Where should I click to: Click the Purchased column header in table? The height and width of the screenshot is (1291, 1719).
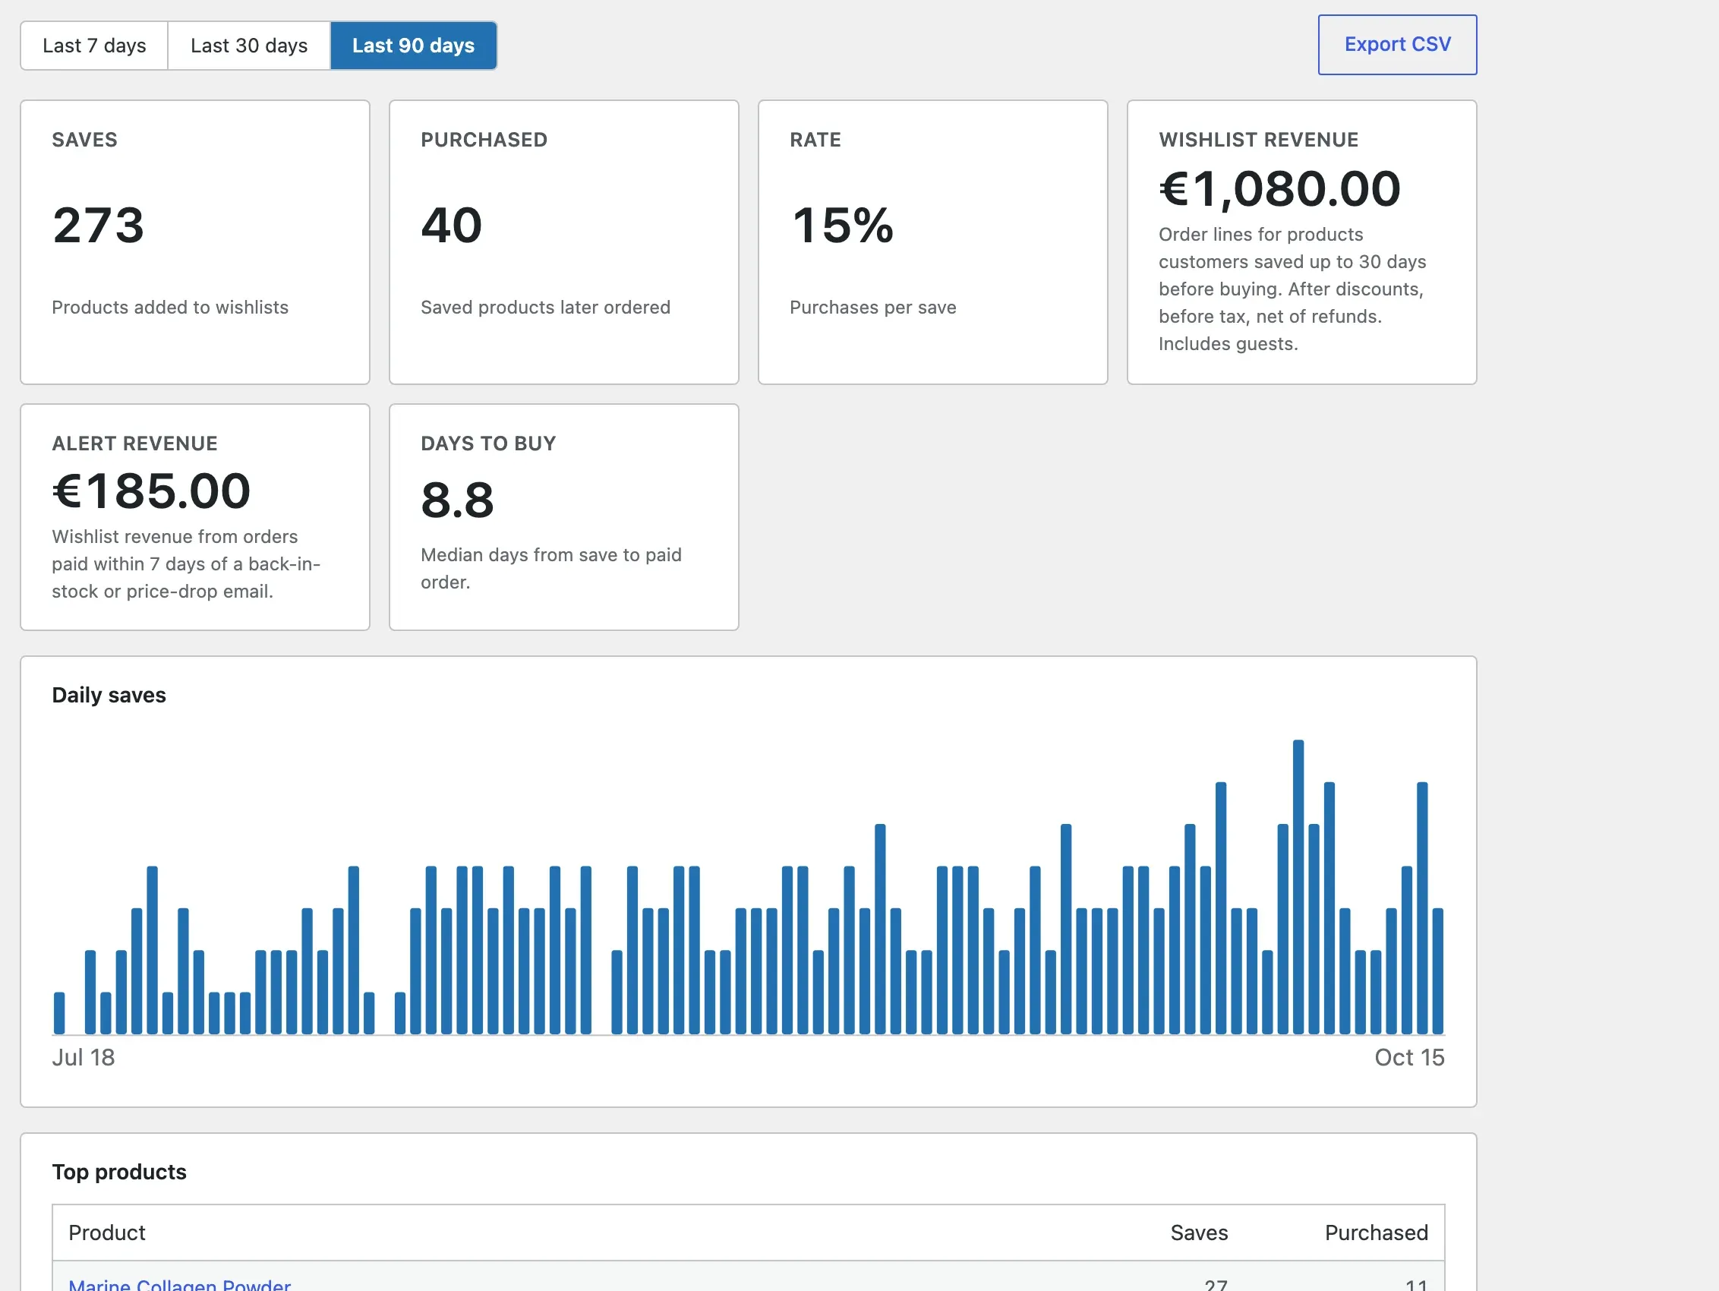(1377, 1233)
